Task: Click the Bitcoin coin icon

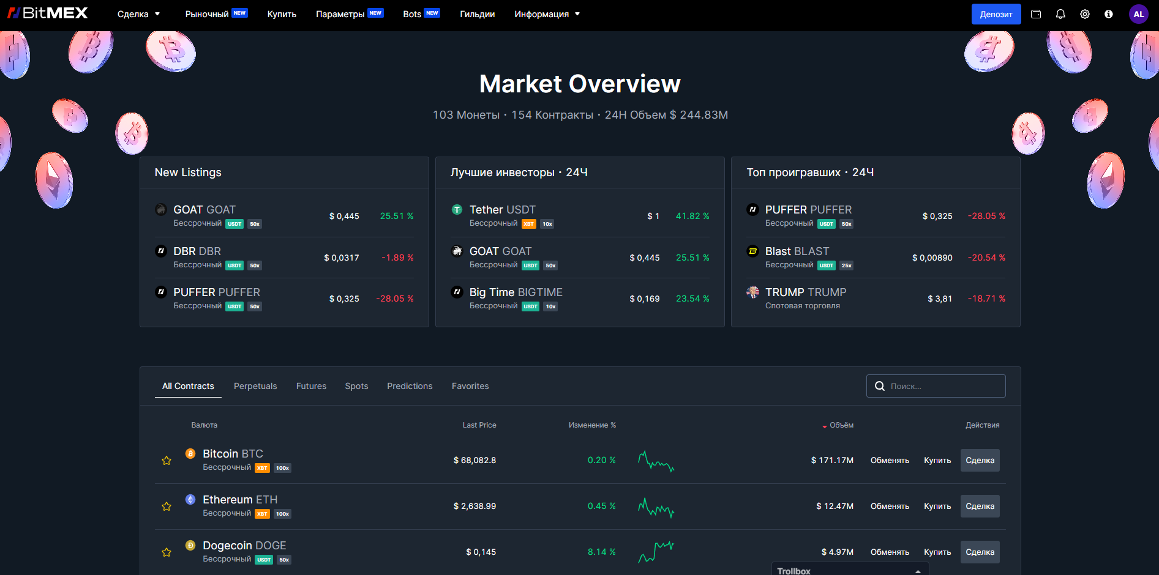Action: tap(190, 453)
